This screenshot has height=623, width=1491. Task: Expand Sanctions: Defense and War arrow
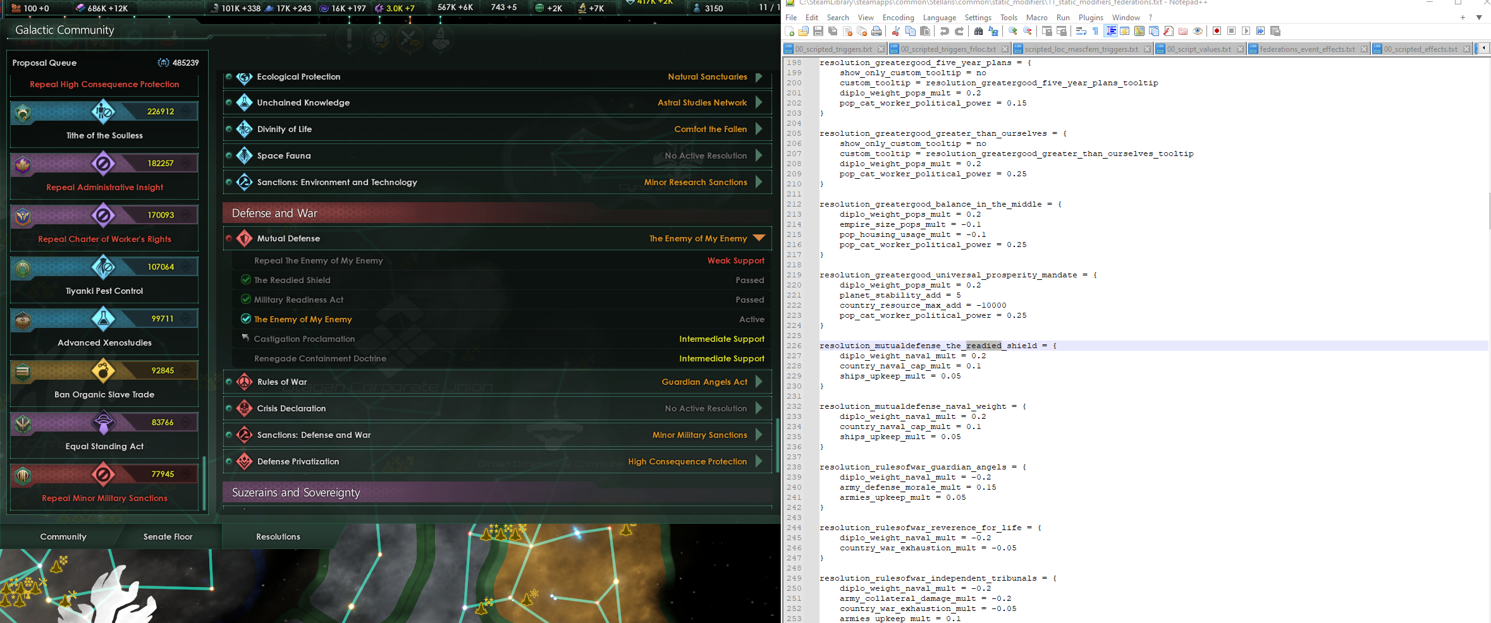tap(759, 435)
